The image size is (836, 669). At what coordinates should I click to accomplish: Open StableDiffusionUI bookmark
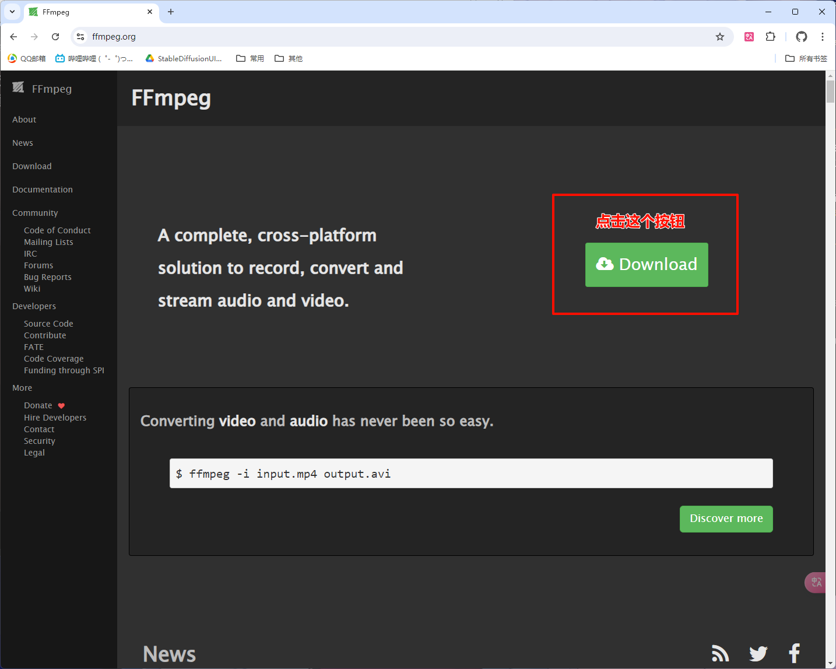pos(184,58)
